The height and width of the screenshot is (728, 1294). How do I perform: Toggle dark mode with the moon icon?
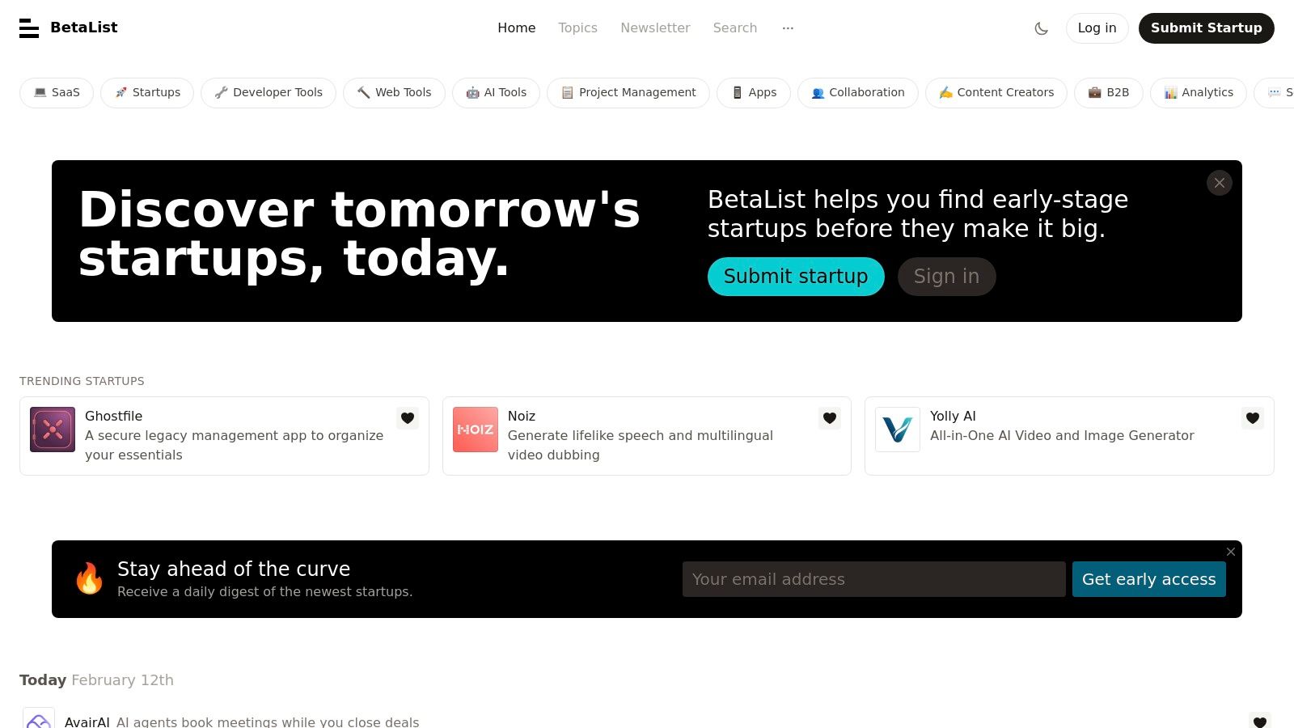click(1042, 28)
